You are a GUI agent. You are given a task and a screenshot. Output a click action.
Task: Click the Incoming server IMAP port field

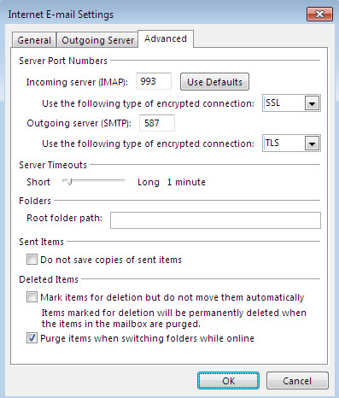point(154,81)
